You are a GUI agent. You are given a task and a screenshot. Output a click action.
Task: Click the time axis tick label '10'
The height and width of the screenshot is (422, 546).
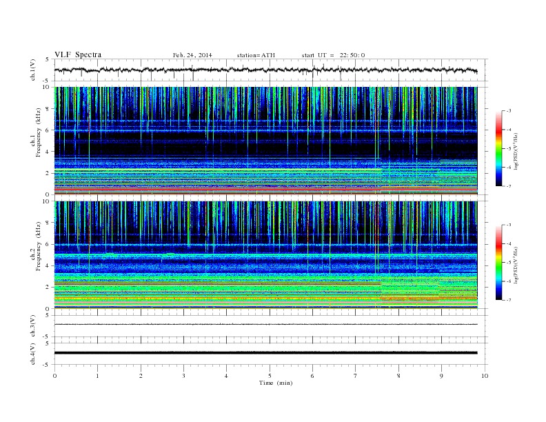pyautogui.click(x=485, y=376)
